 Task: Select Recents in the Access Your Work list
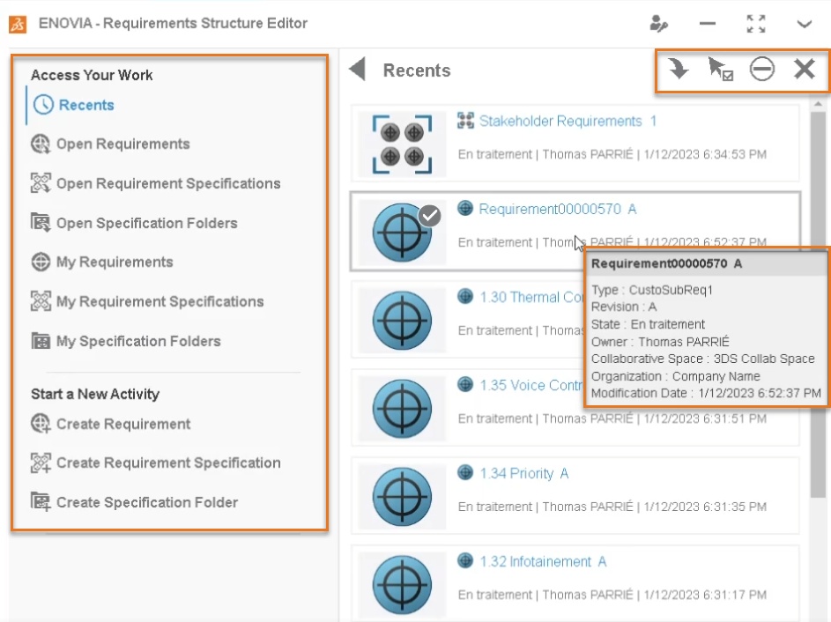pos(86,105)
